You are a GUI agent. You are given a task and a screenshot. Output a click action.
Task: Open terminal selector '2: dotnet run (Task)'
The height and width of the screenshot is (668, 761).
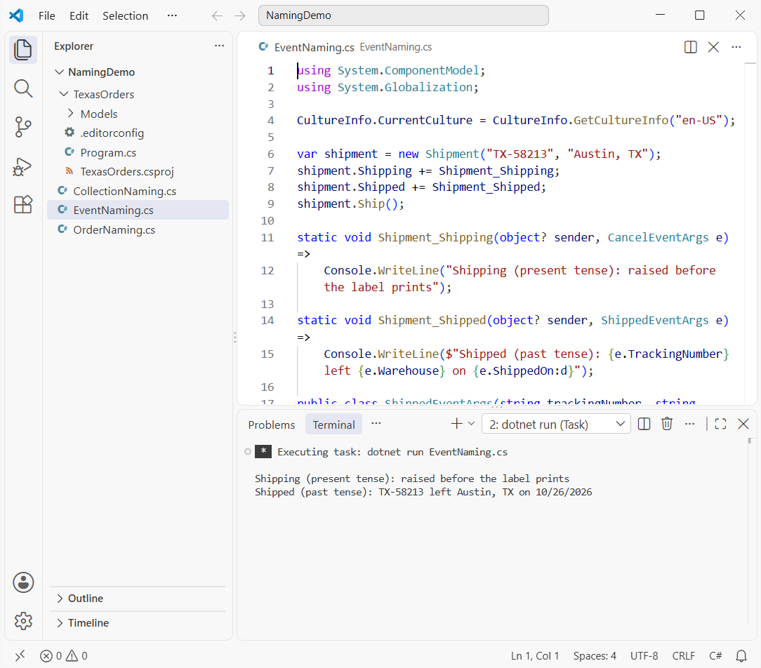[x=556, y=424]
